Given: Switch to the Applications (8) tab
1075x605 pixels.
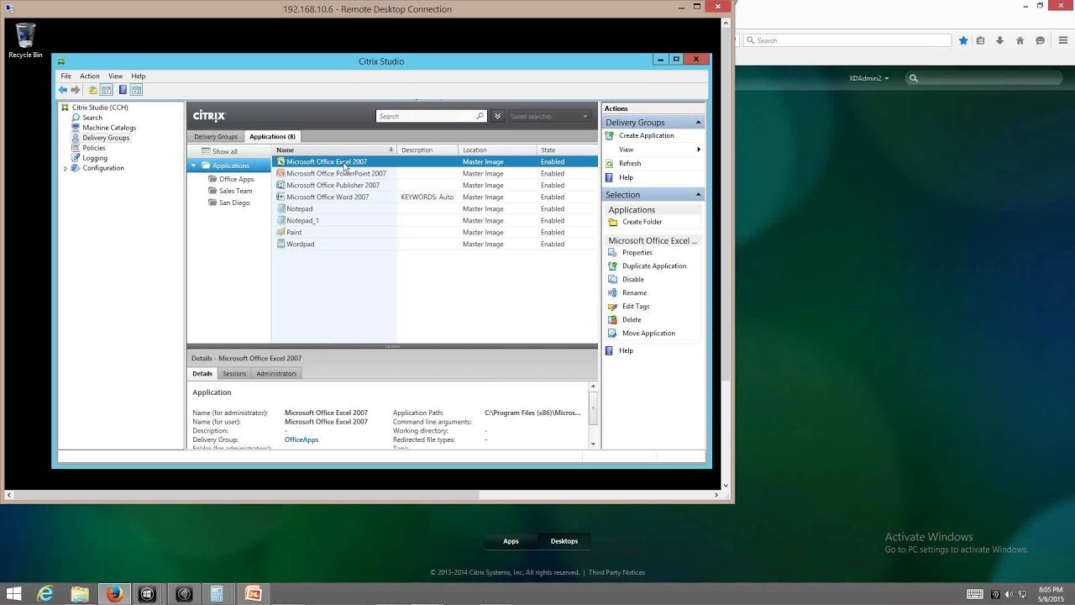Looking at the screenshot, I should [272, 137].
